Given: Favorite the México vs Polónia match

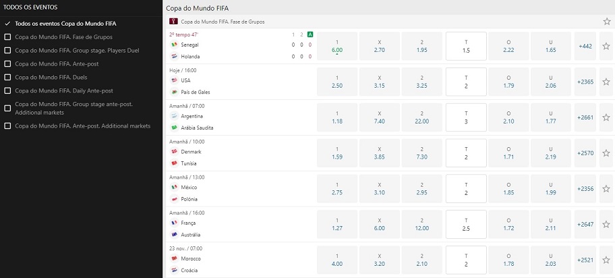Looking at the screenshot, I should pos(606,189).
